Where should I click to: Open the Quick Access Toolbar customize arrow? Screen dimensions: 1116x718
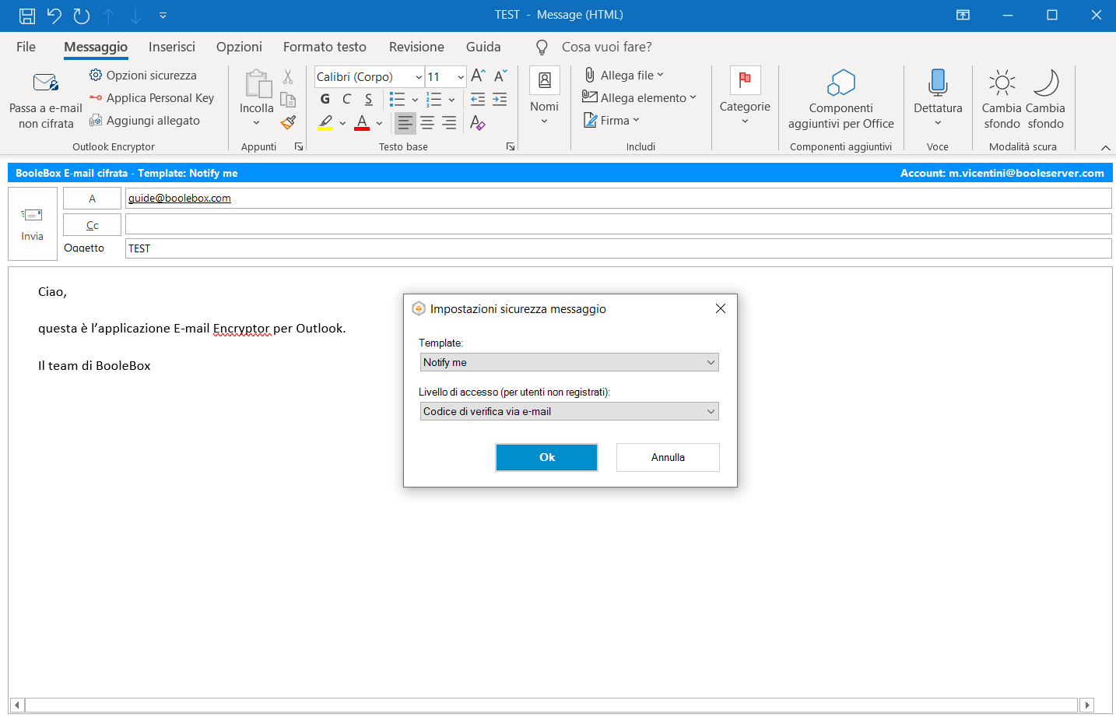pyautogui.click(x=163, y=15)
